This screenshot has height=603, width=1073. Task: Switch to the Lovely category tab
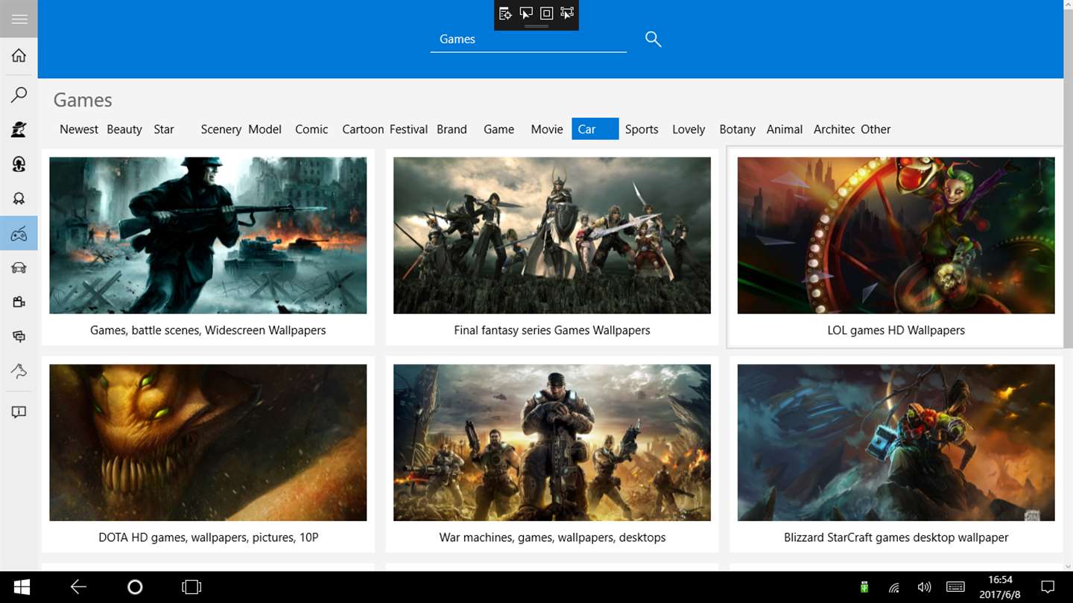689,130
